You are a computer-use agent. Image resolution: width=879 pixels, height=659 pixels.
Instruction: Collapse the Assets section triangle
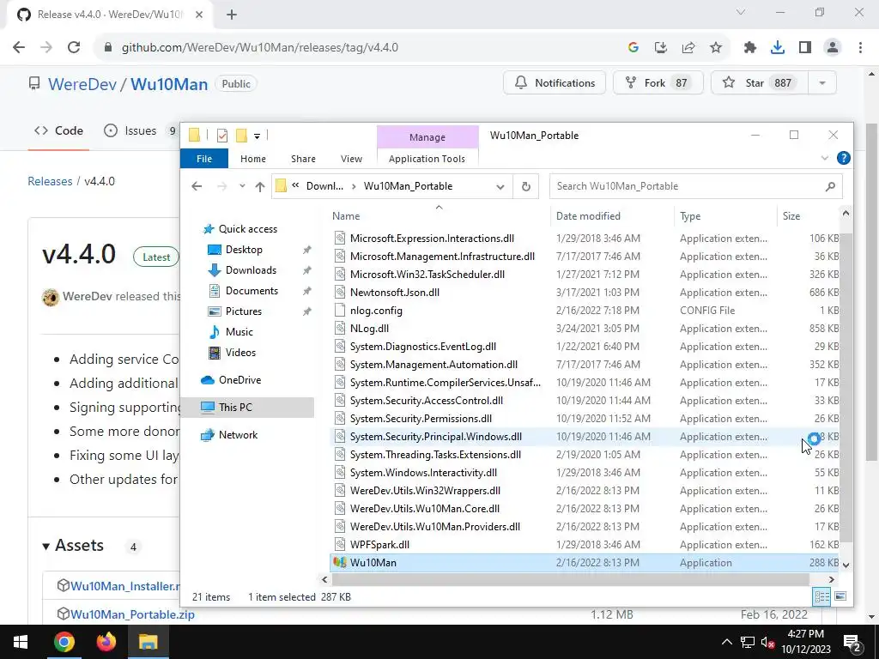coord(46,546)
